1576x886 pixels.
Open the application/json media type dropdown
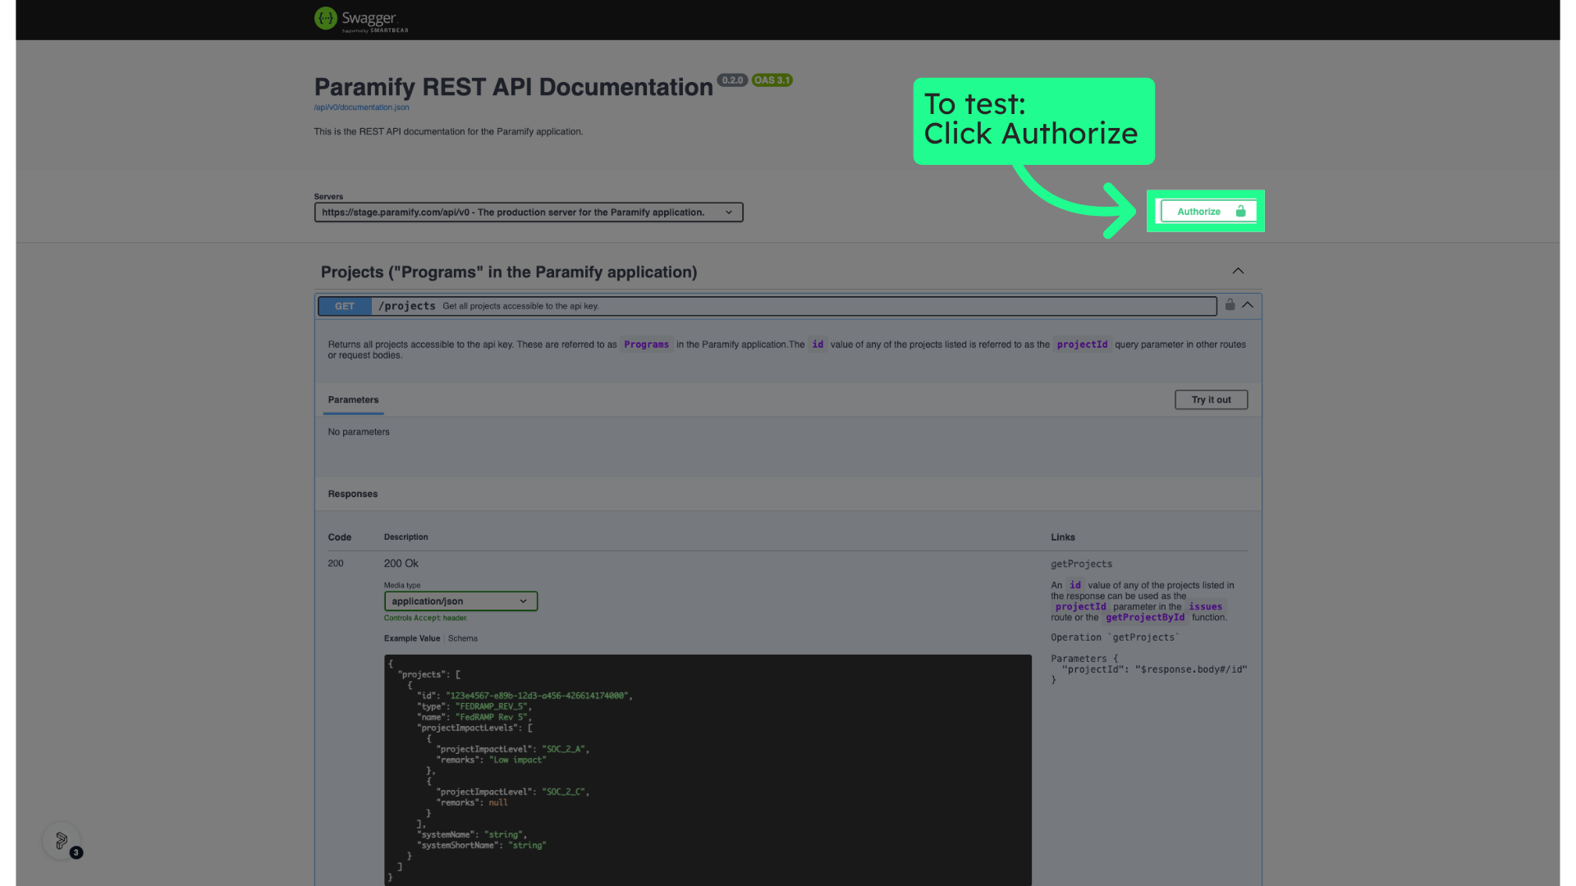[x=460, y=601]
